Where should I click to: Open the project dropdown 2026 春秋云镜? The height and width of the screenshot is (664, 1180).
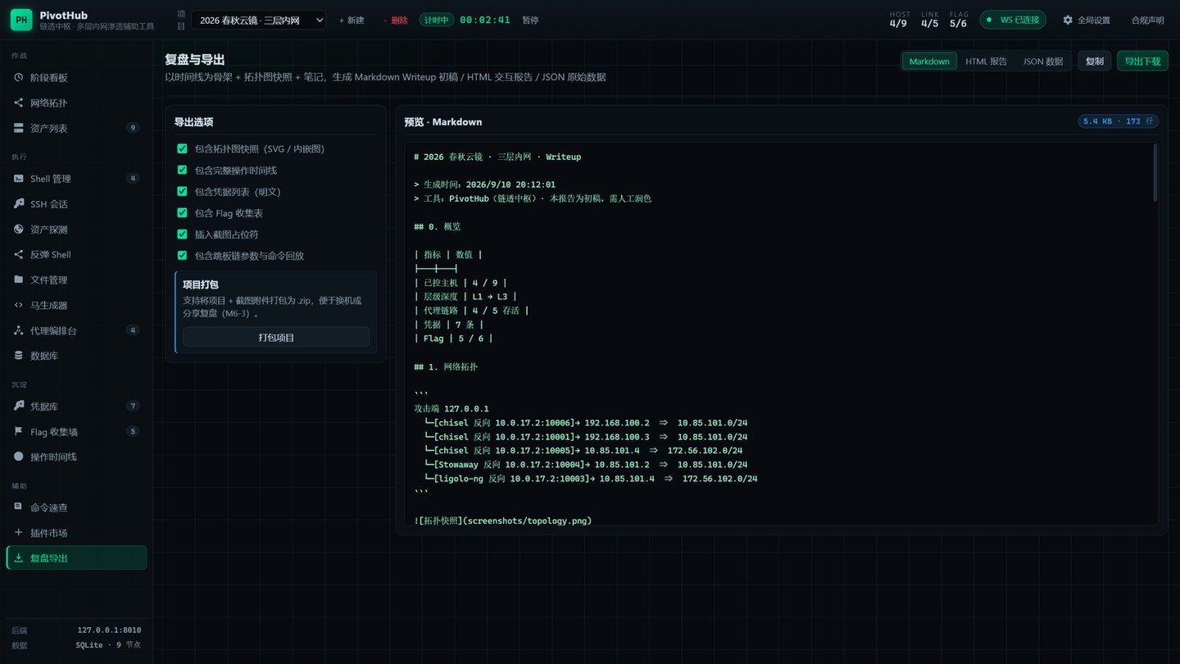point(259,20)
